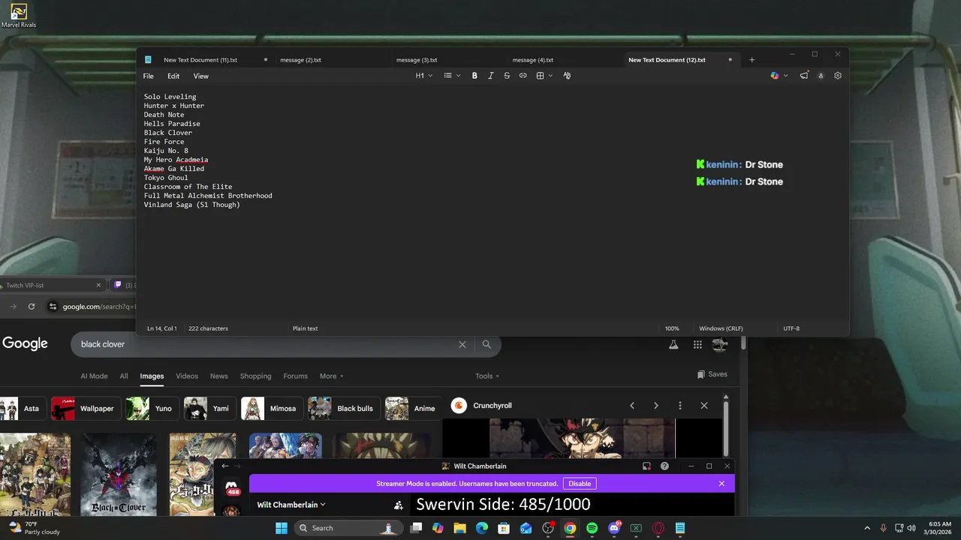
Task: Open more options in image preview
Action: point(680,406)
